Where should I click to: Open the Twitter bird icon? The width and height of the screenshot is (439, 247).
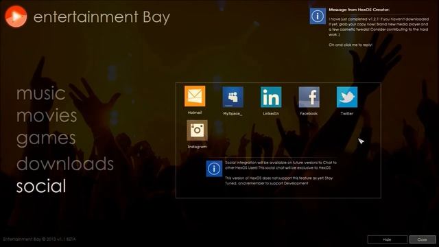pos(347,97)
